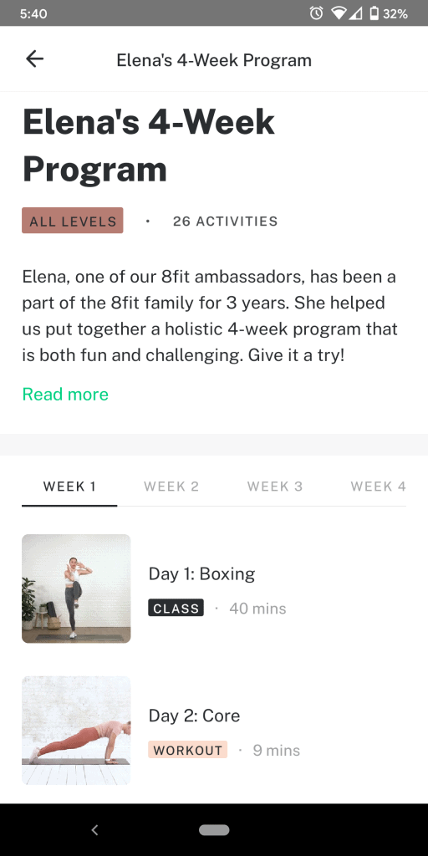Tap the home pill navigation button
The height and width of the screenshot is (856, 428).
214,830
